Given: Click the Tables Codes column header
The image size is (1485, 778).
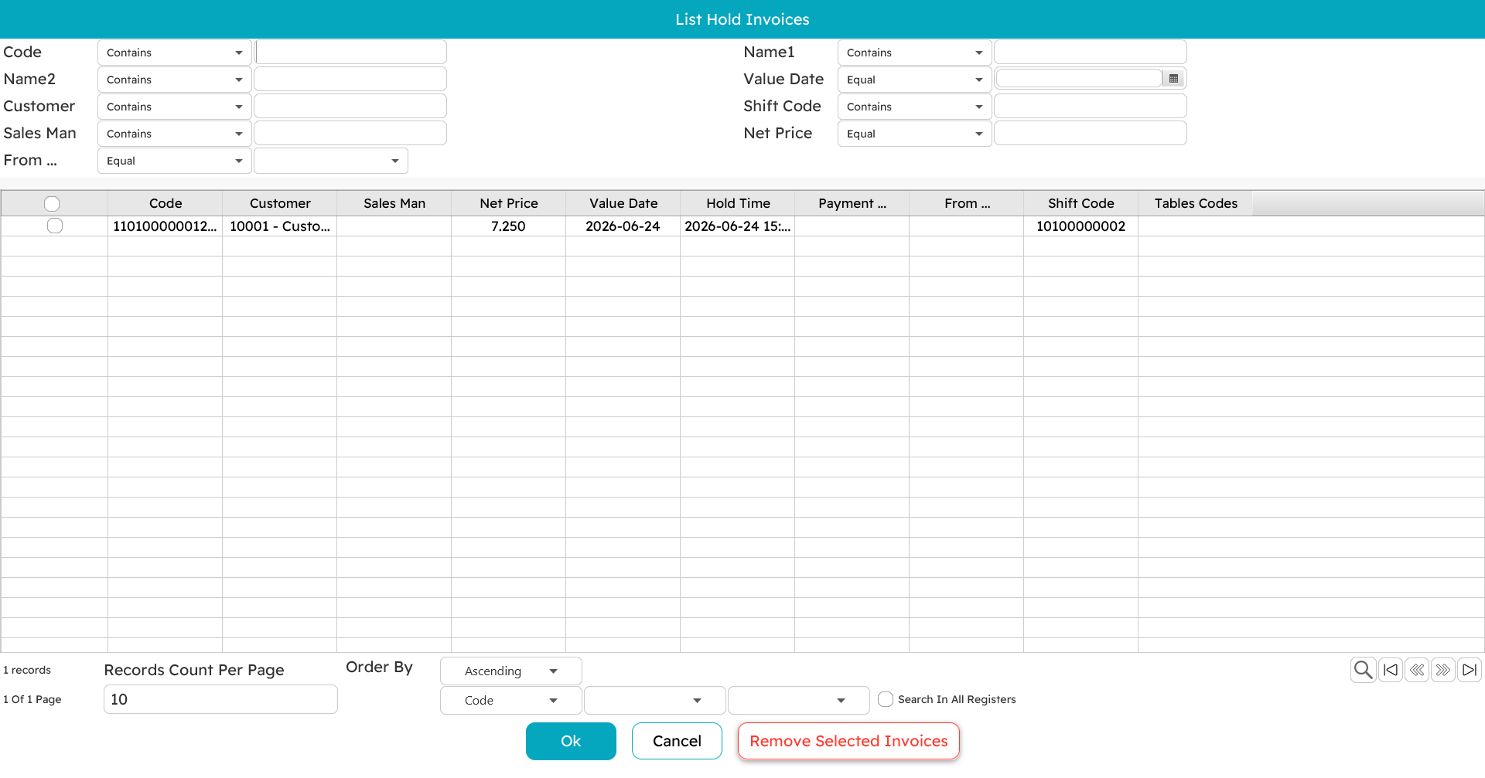Looking at the screenshot, I should point(1196,203).
